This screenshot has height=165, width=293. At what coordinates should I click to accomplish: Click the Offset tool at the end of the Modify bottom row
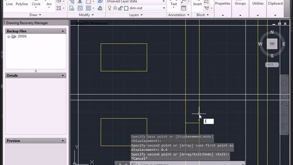tap(100, 8)
